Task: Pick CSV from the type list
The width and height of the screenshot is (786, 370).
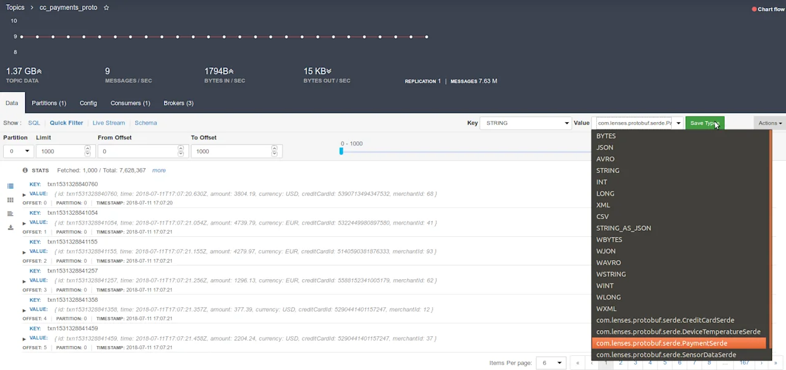Action: tap(679, 217)
